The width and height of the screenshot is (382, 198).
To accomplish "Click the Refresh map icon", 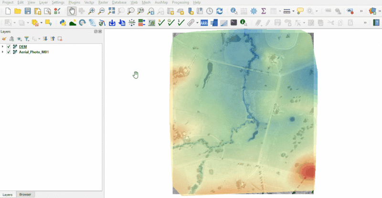I will click(x=219, y=10).
